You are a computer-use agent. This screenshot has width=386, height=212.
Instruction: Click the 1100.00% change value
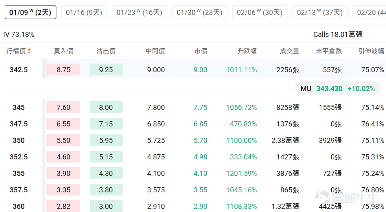(x=241, y=140)
